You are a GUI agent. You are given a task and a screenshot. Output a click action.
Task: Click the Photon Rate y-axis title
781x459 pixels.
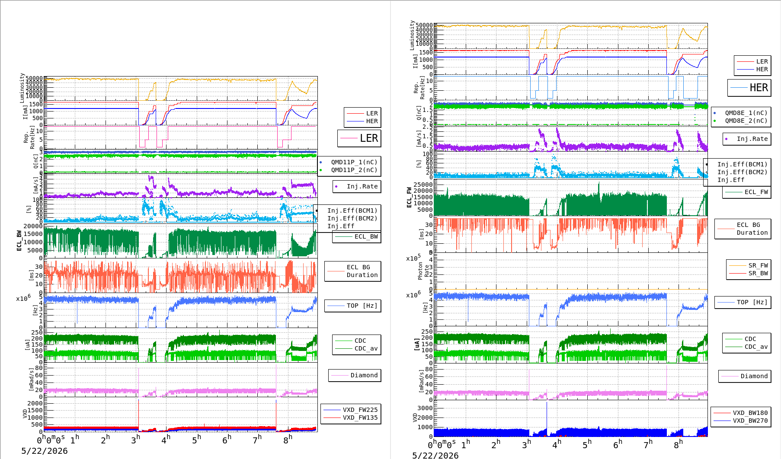423,271
